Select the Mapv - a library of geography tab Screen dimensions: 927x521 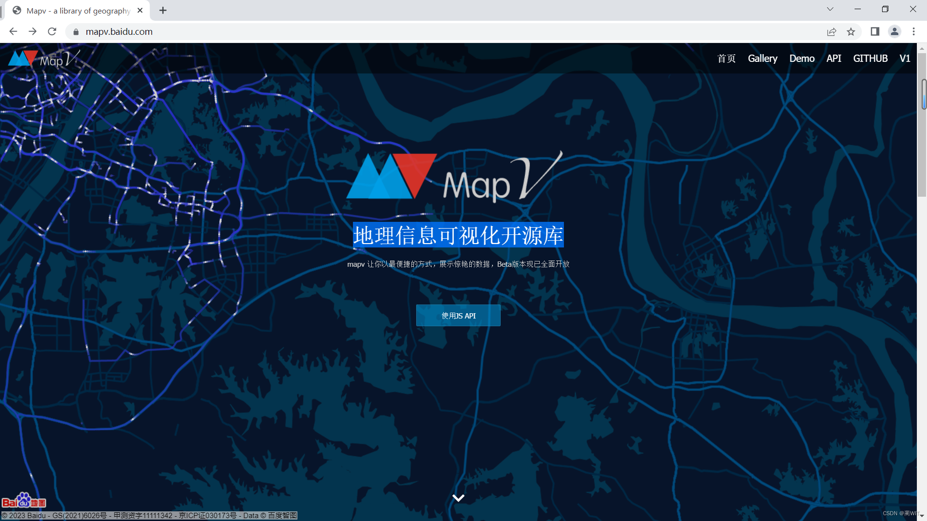click(x=77, y=11)
